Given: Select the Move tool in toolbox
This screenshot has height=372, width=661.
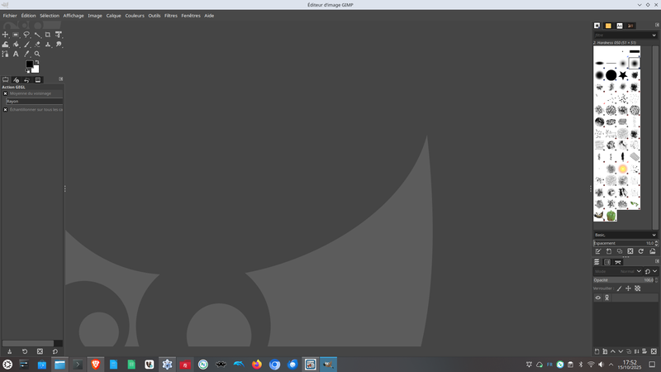Looking at the screenshot, I should [5, 35].
